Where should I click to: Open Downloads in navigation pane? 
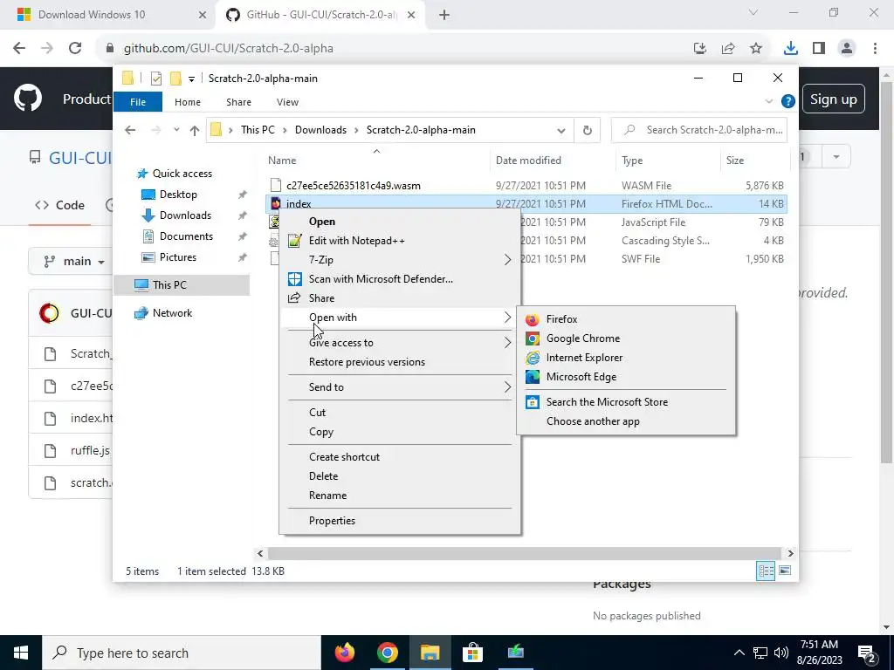185,215
